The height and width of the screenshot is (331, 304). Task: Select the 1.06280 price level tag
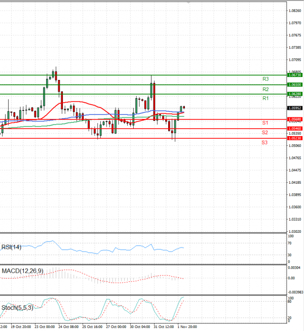[295, 94]
